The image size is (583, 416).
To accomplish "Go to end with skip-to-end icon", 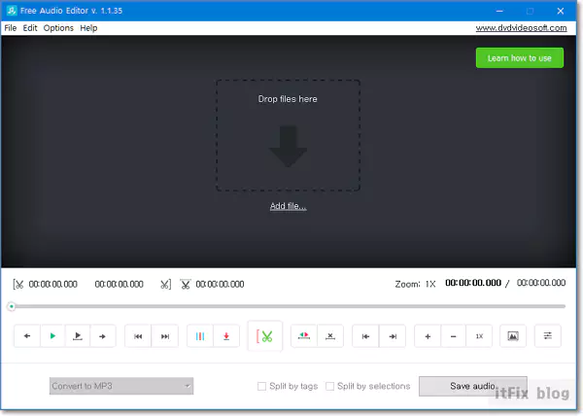I will coord(393,336).
